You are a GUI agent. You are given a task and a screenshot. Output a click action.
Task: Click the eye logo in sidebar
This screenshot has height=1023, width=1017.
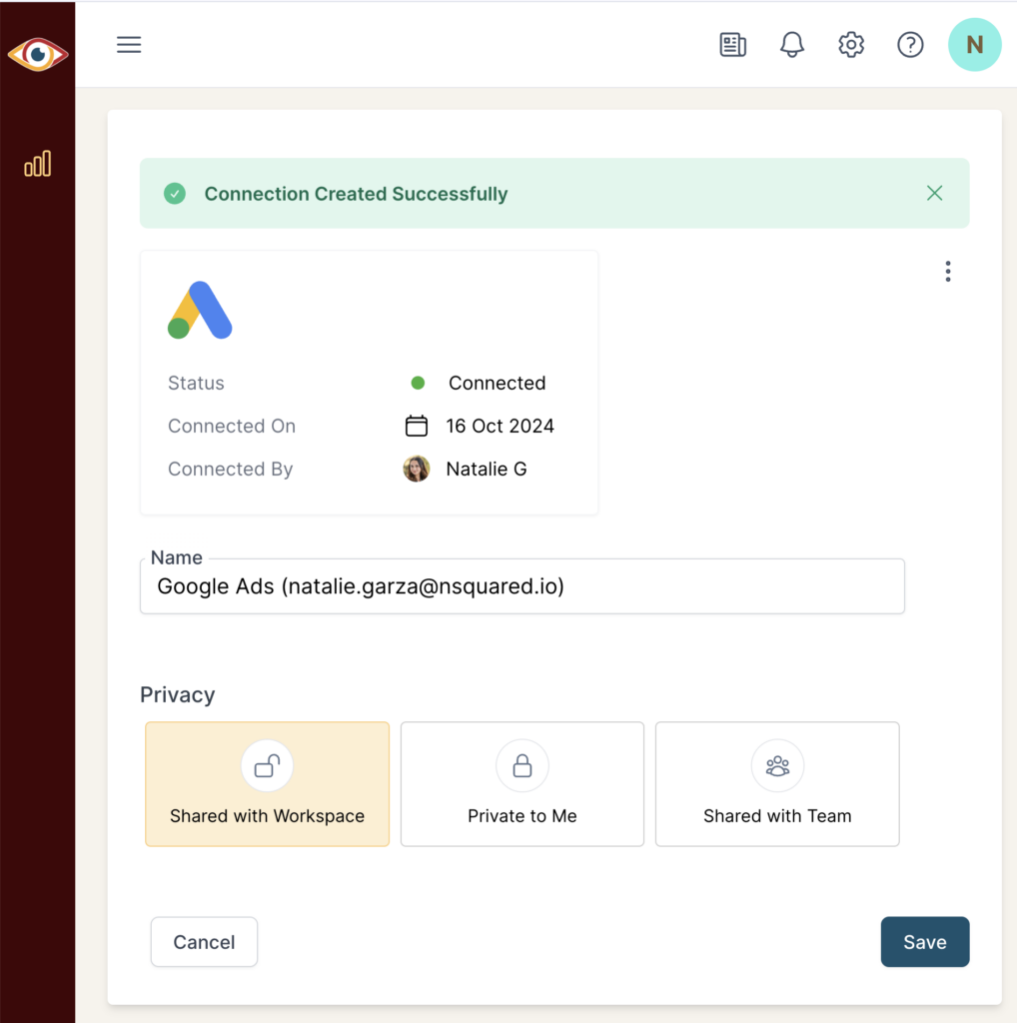click(x=37, y=54)
